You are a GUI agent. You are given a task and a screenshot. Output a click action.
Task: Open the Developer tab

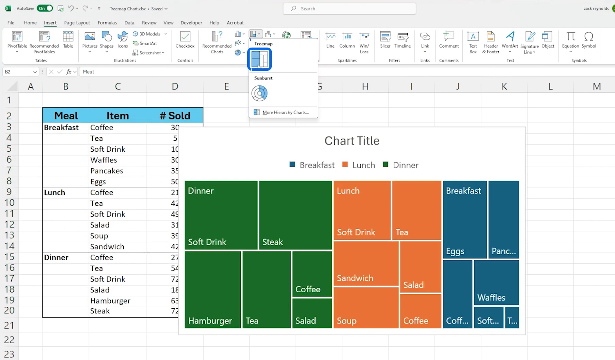pyautogui.click(x=191, y=23)
